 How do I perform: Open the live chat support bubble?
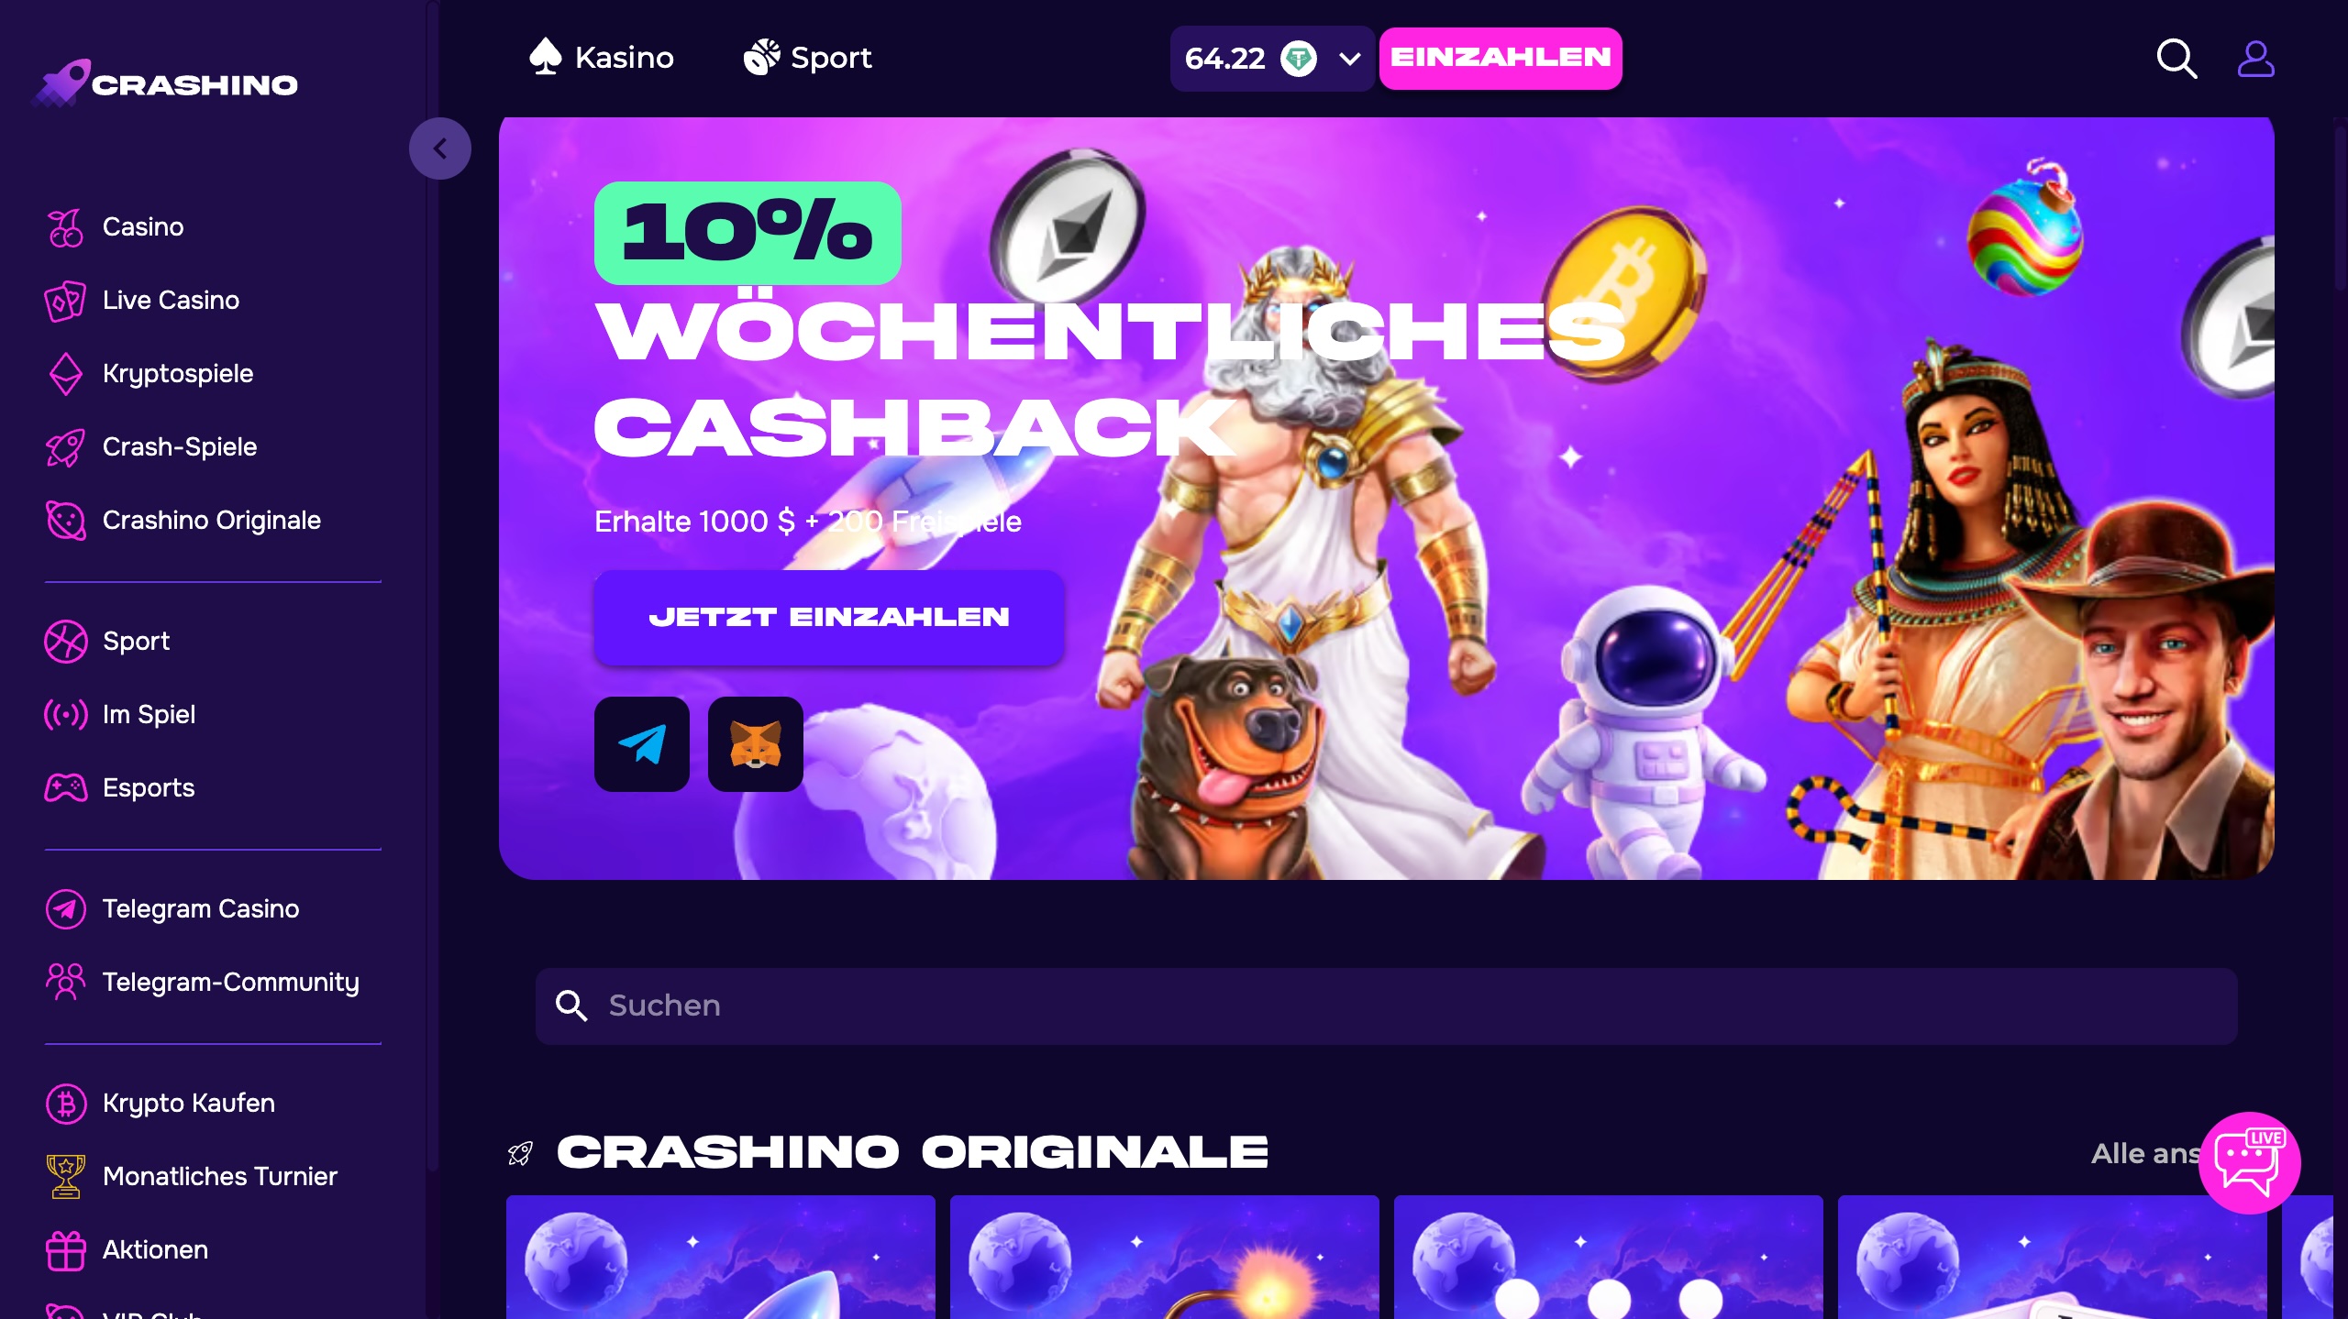click(2249, 1162)
